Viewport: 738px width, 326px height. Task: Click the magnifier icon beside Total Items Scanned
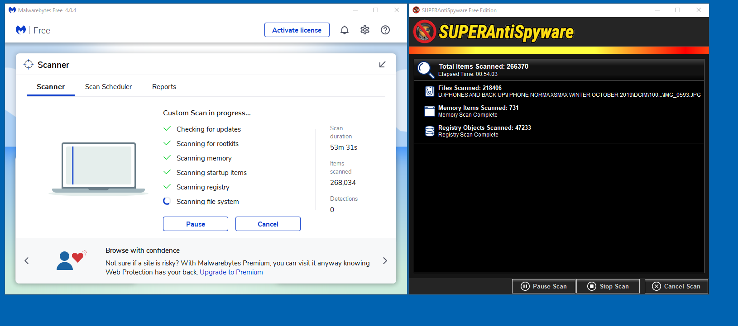[426, 70]
